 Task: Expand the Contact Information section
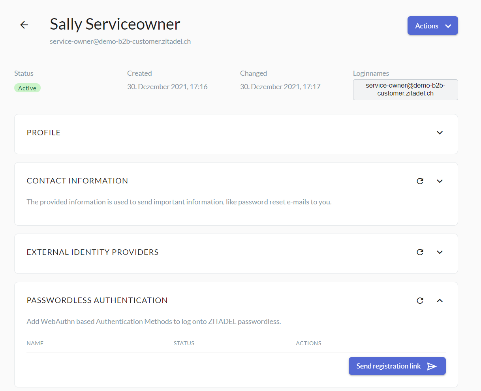pyautogui.click(x=440, y=181)
